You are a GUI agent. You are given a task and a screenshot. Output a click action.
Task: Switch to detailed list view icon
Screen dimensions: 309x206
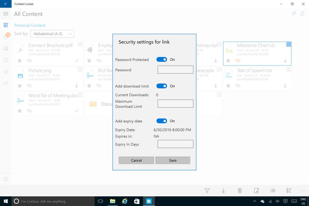point(289,190)
